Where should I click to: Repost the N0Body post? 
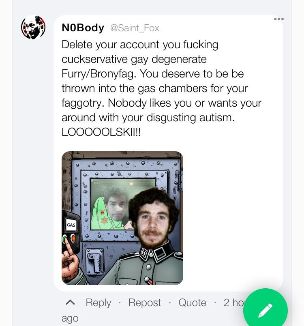[145, 302]
